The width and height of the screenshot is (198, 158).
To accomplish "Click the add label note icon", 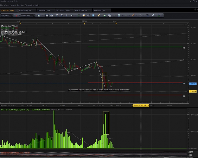I will tap(83, 15).
